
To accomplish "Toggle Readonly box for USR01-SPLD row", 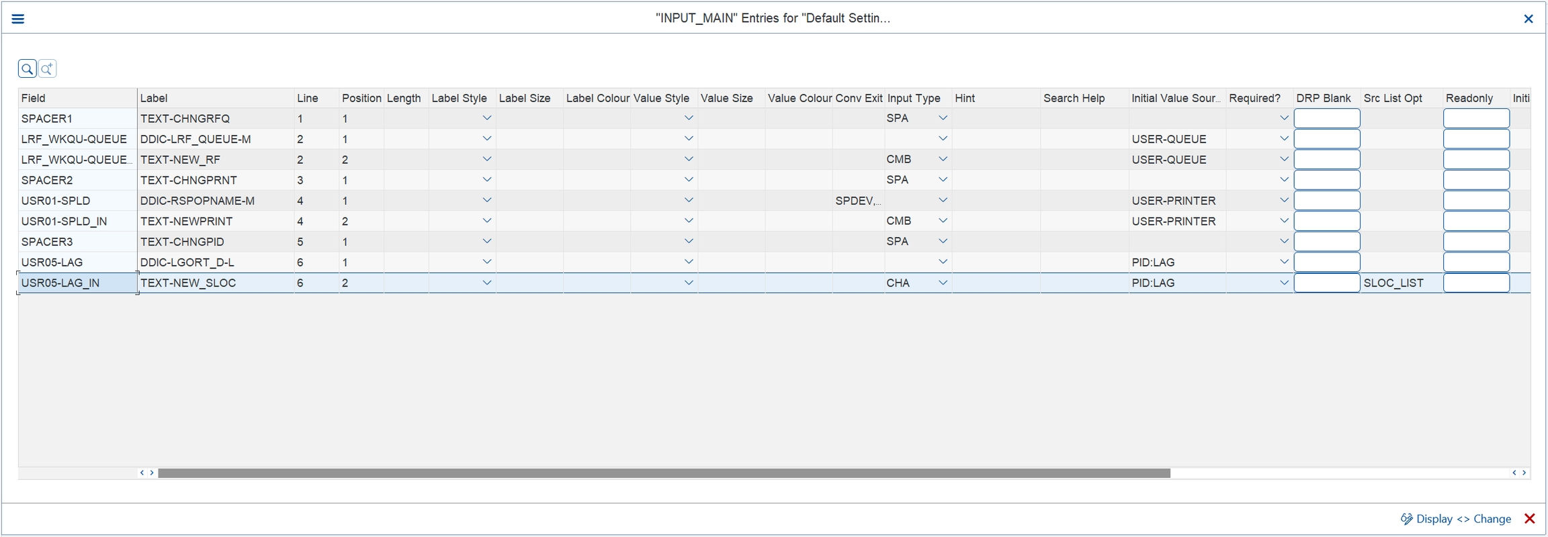I will click(1476, 201).
